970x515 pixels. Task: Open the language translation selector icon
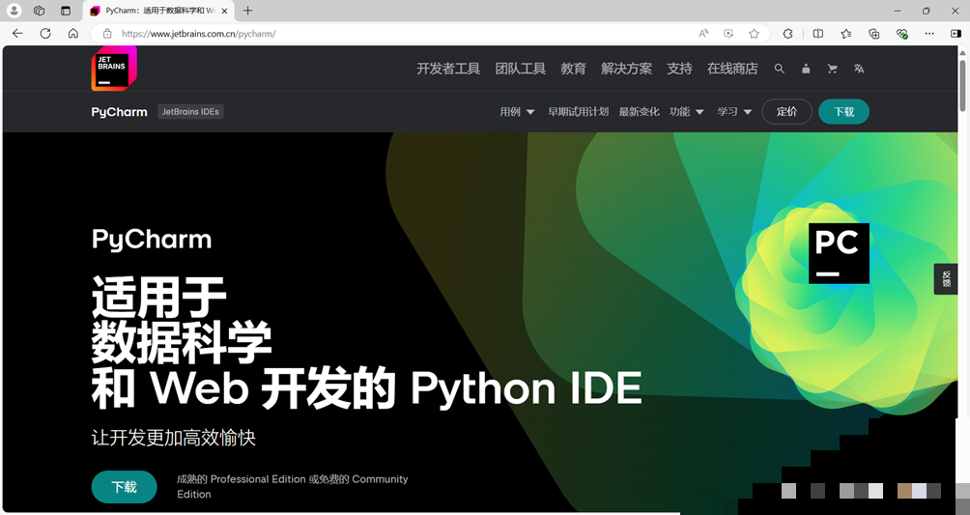(859, 69)
